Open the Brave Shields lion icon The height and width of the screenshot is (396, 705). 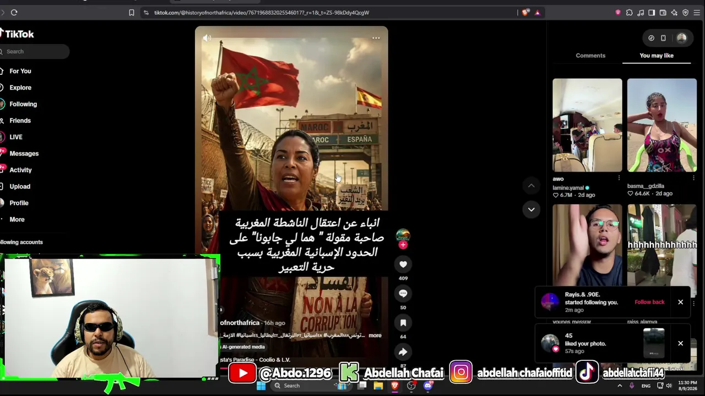(x=526, y=13)
